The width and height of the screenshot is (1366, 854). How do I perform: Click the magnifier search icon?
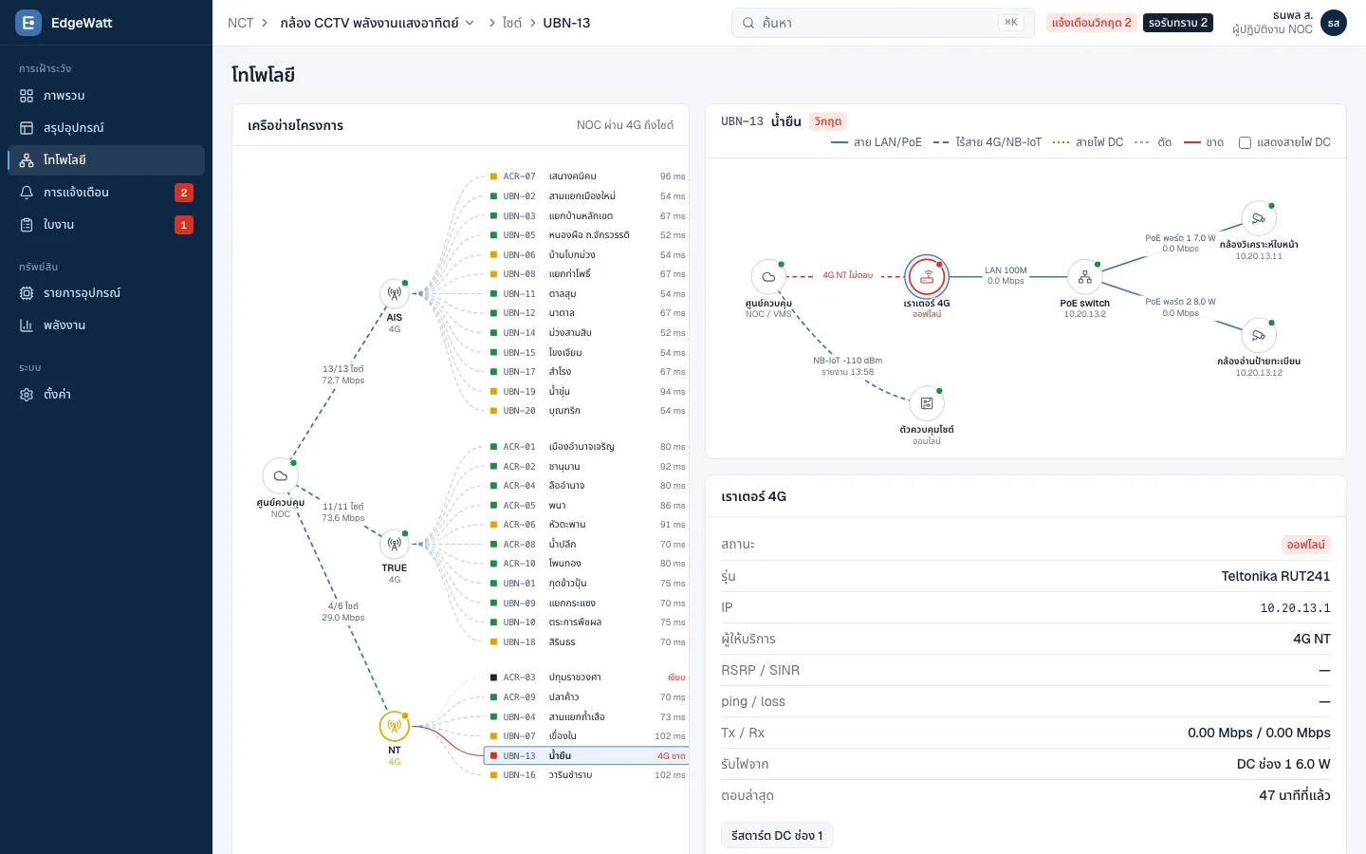click(748, 23)
